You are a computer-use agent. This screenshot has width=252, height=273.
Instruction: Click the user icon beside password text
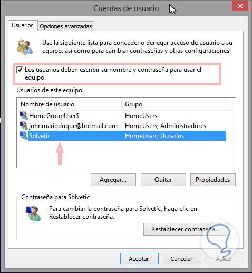click(33, 213)
